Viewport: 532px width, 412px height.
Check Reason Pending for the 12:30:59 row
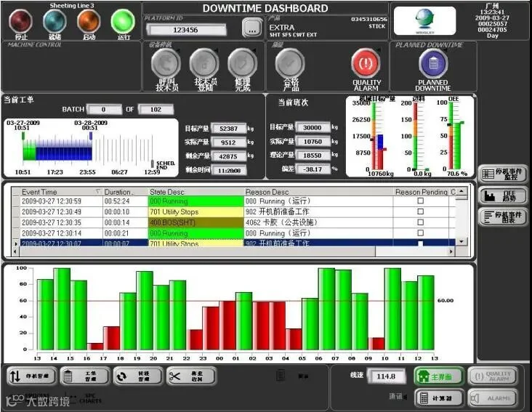tap(420, 201)
